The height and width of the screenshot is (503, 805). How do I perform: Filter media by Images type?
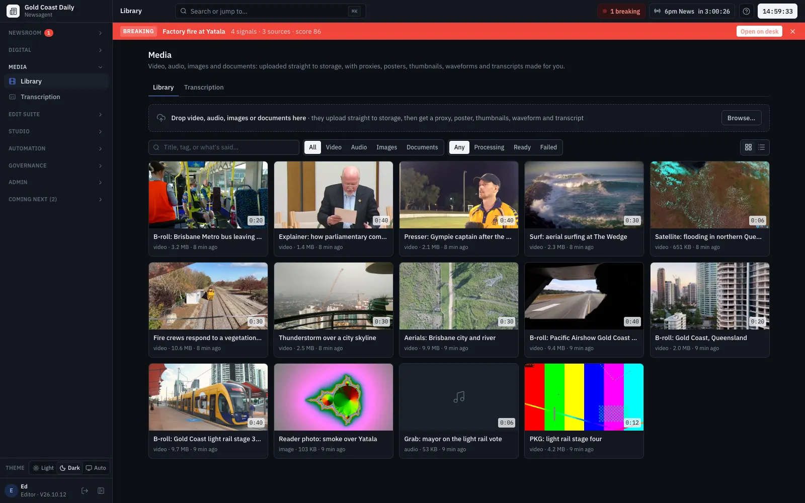(x=386, y=147)
